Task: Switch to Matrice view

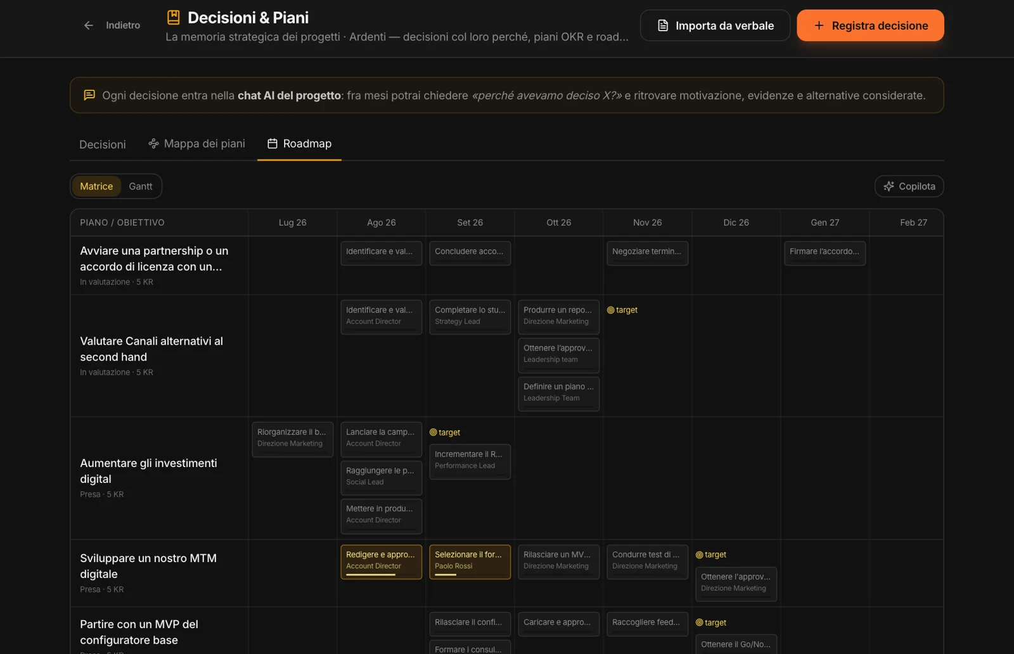Action: 96,186
